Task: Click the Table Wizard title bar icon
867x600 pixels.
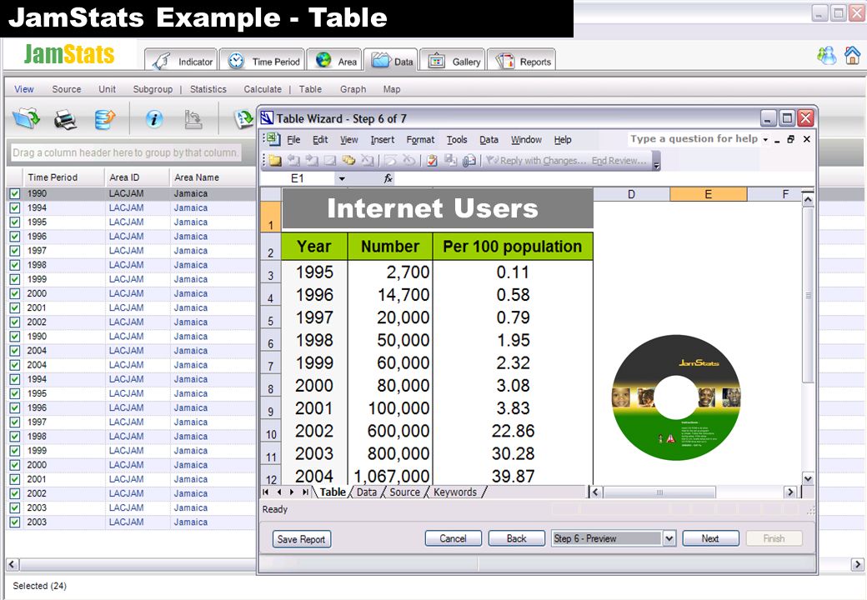Action: (x=267, y=118)
